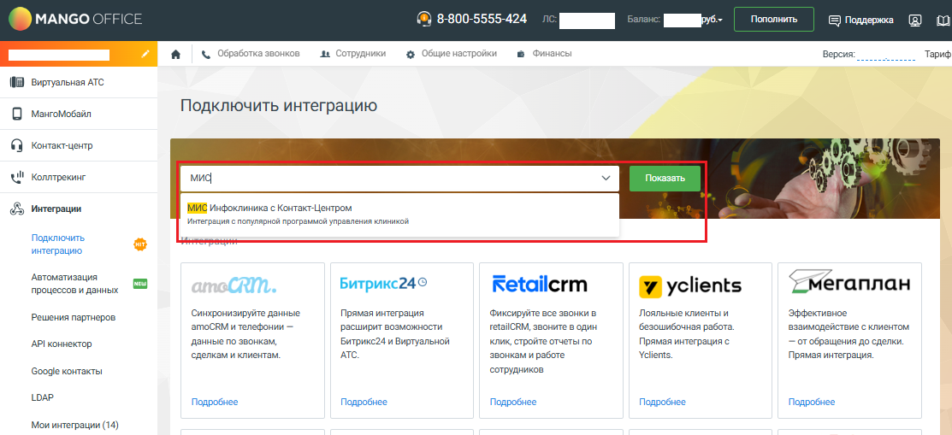Viewport: 952px width, 435px height.
Task: Click the headset phone icon beside 8-800-5555-424
Action: [423, 19]
